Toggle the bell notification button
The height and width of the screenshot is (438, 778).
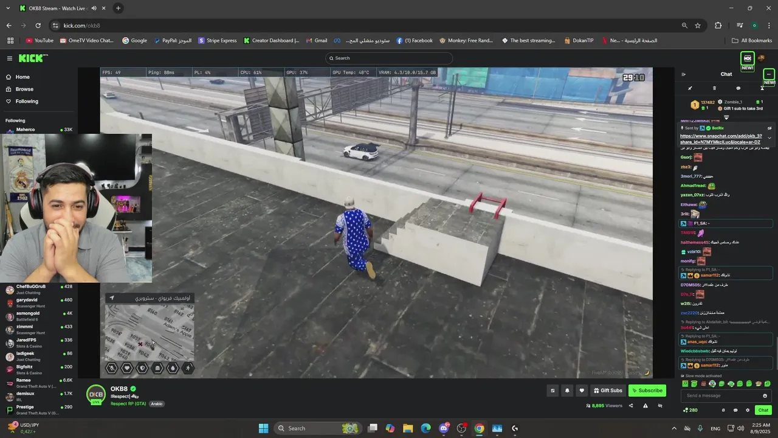point(567,391)
